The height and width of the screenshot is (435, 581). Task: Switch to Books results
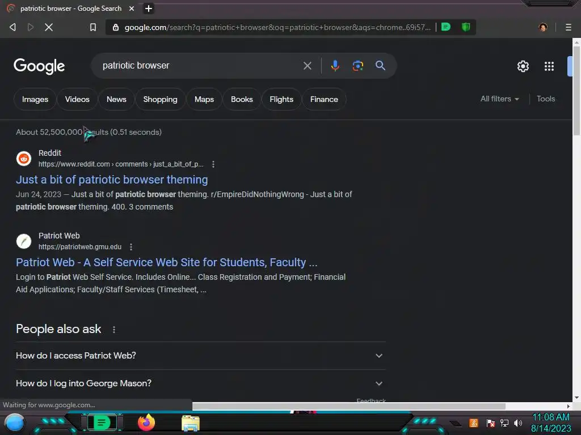[242, 99]
